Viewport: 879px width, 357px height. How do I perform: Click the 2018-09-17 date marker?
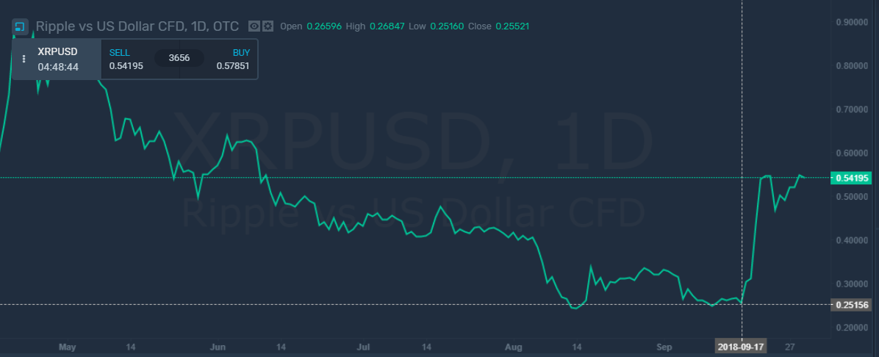(742, 346)
